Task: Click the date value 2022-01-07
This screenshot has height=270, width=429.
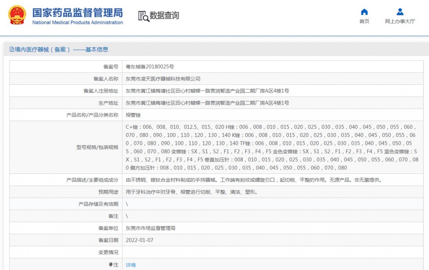Action: coord(139,240)
